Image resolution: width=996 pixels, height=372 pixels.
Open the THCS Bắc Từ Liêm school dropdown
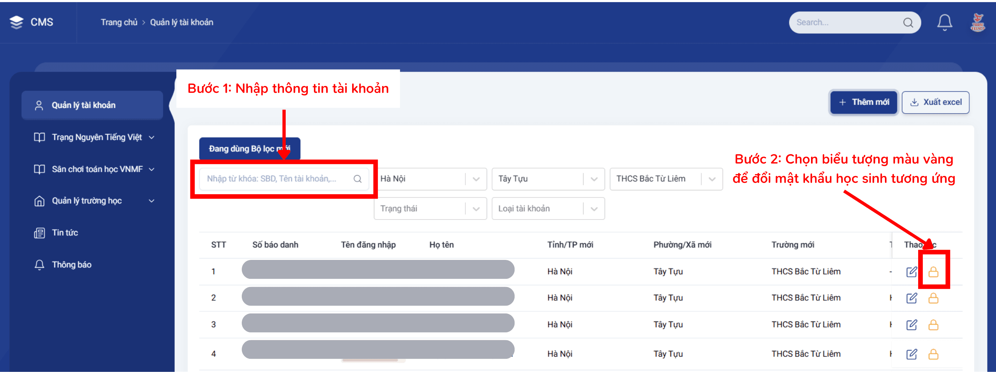[666, 179]
